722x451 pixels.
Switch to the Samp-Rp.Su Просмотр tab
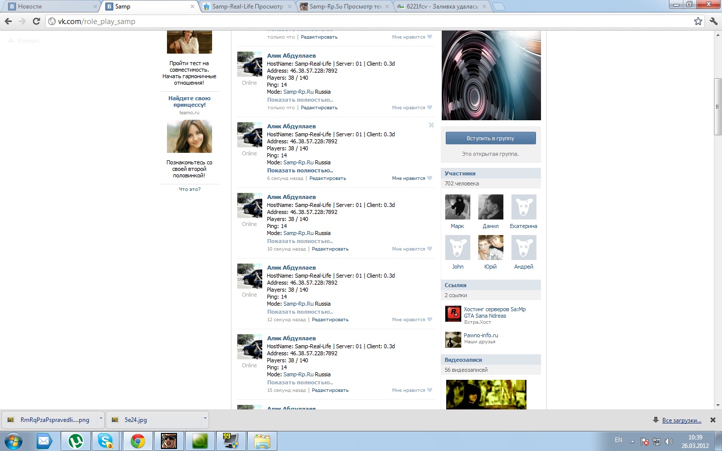click(344, 7)
